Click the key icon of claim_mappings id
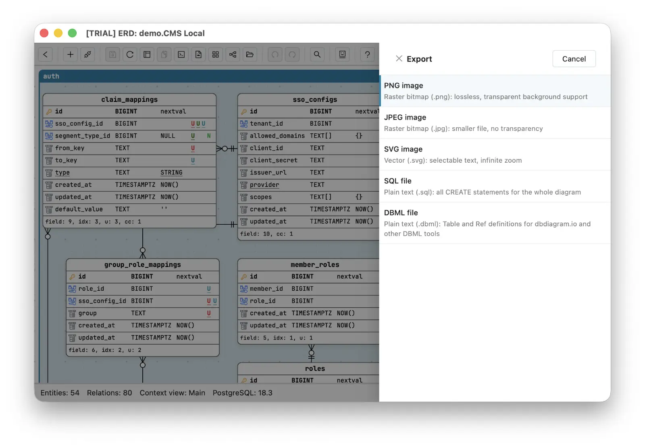The width and height of the screenshot is (645, 447). pyautogui.click(x=49, y=112)
